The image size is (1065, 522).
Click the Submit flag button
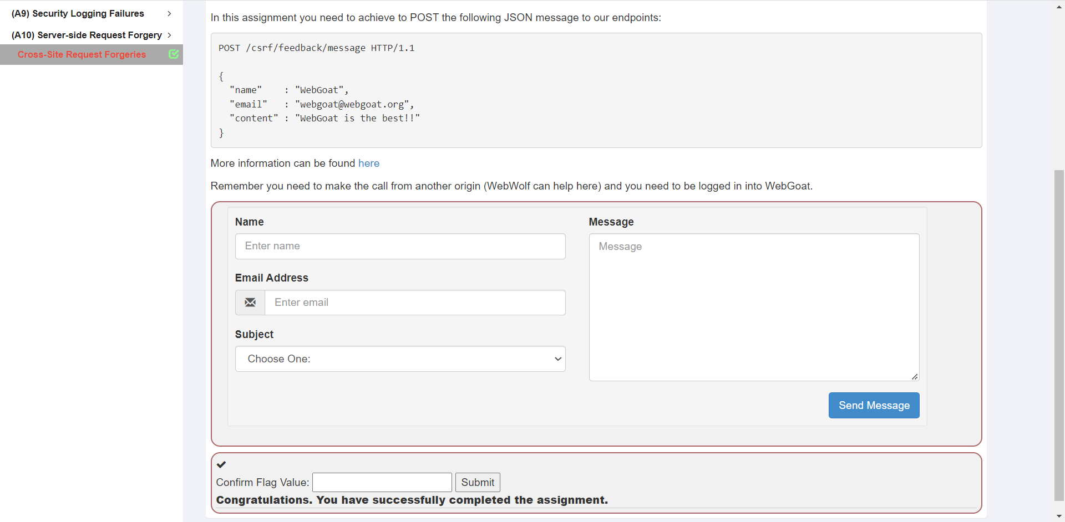478,483
